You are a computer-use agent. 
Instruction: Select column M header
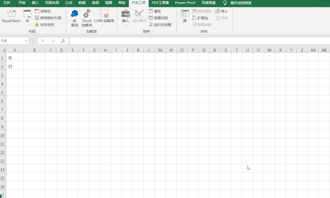tap(160, 50)
